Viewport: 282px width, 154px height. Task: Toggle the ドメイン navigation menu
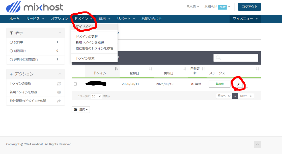[x=83, y=19]
